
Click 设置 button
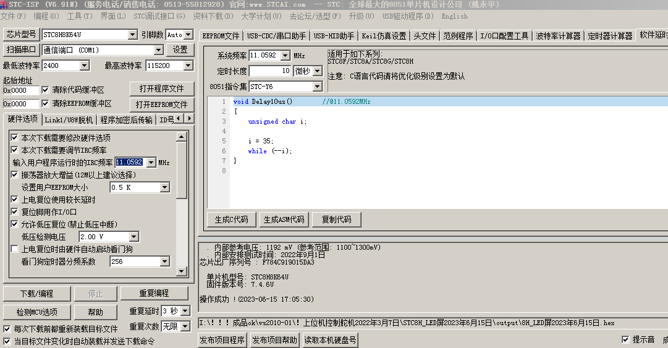coord(180,50)
